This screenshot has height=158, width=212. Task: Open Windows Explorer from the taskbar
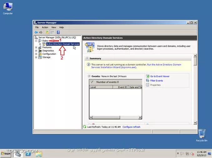[39, 154]
